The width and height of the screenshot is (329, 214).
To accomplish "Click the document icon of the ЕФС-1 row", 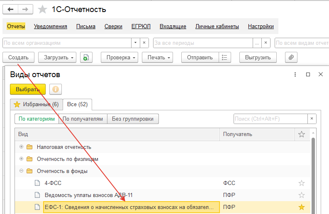I will 37,207.
